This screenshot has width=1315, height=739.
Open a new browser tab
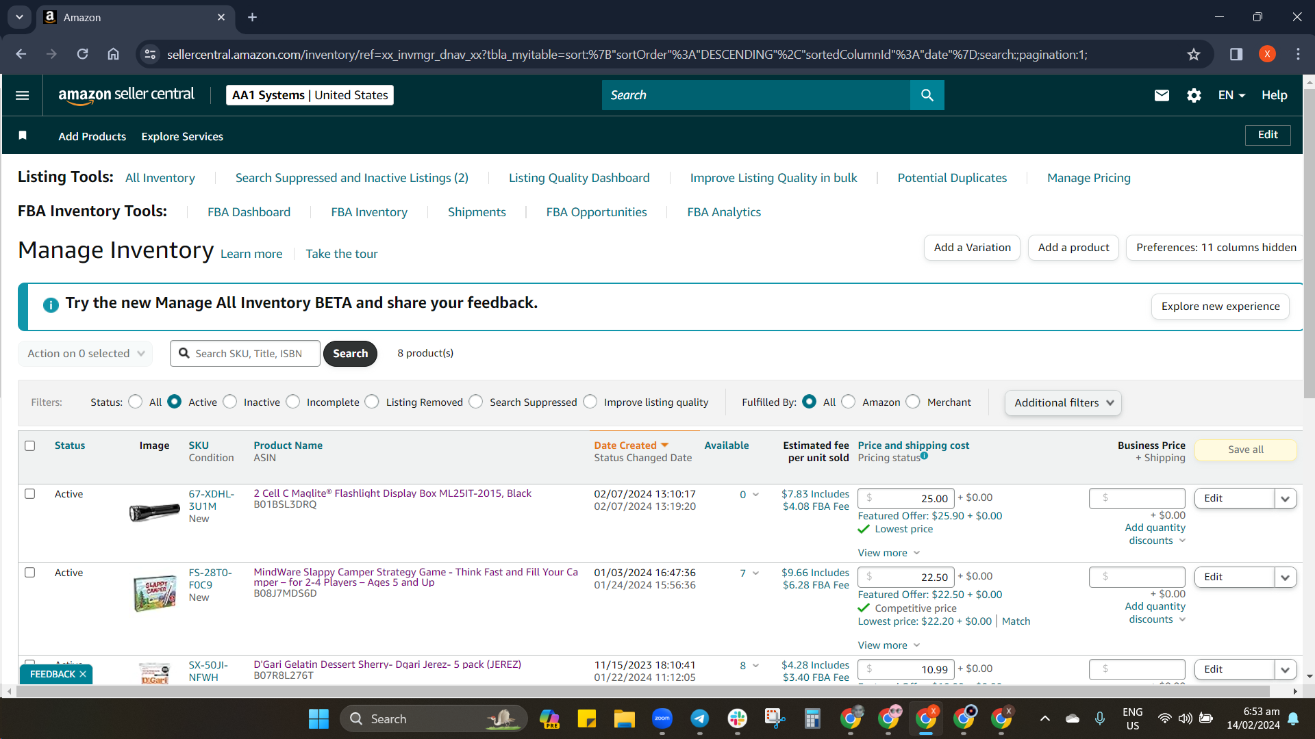point(252,17)
